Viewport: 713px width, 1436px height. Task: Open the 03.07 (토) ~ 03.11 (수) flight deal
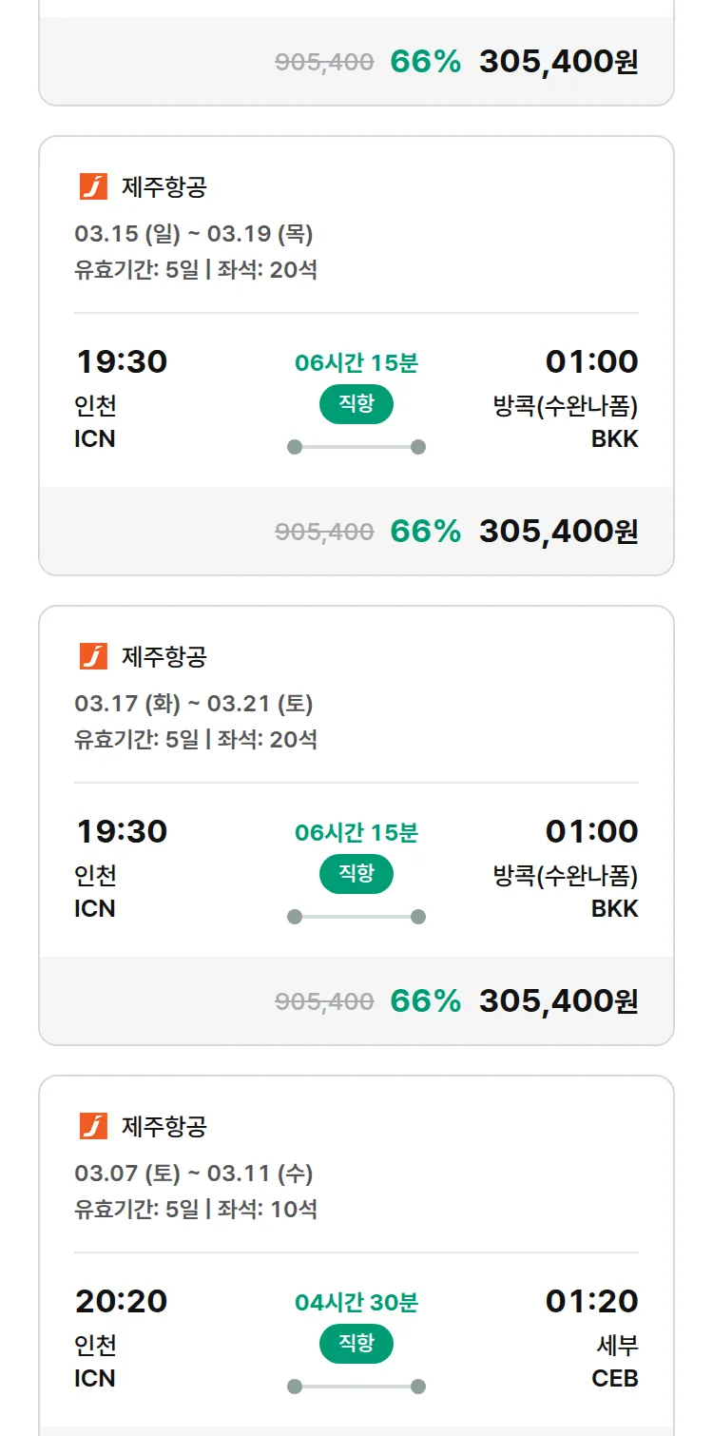tap(194, 1173)
